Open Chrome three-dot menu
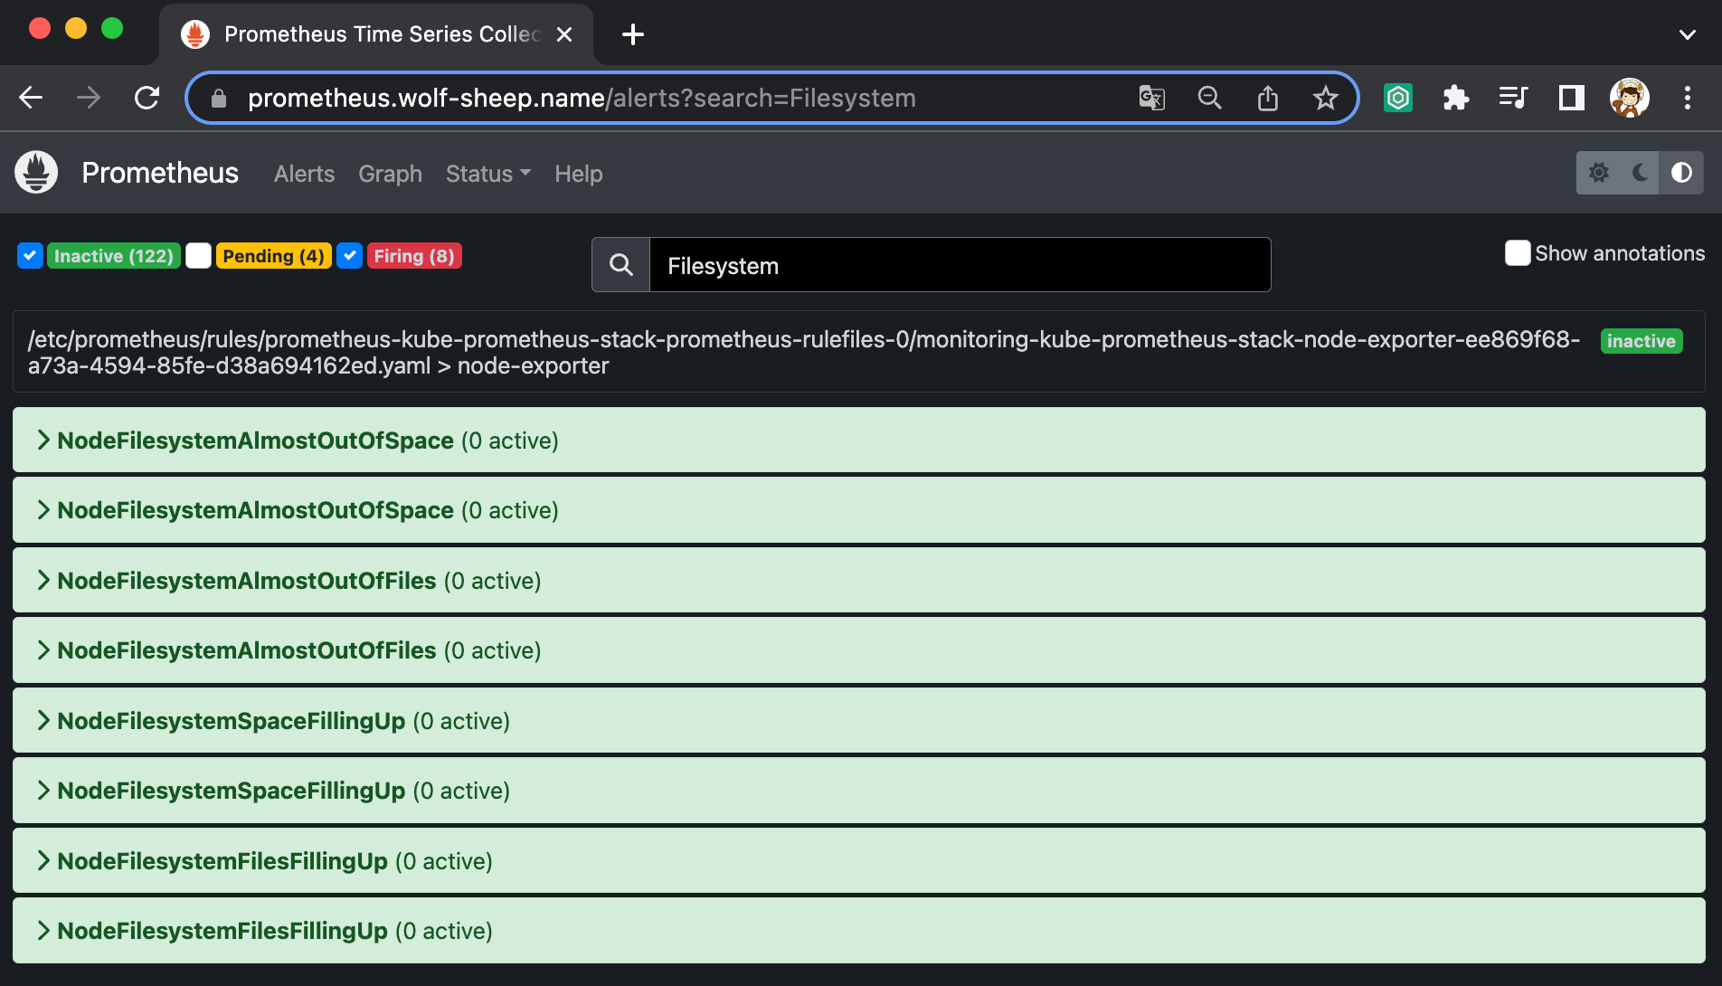 point(1688,98)
